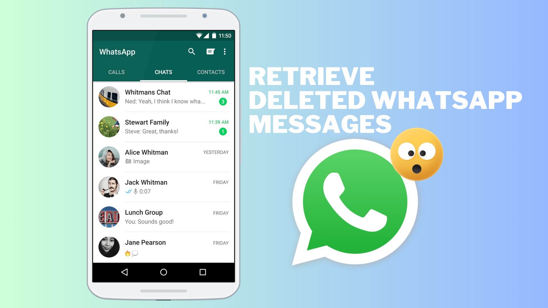View battery status indicator icon
The height and width of the screenshot is (308, 548).
pyautogui.click(x=217, y=35)
